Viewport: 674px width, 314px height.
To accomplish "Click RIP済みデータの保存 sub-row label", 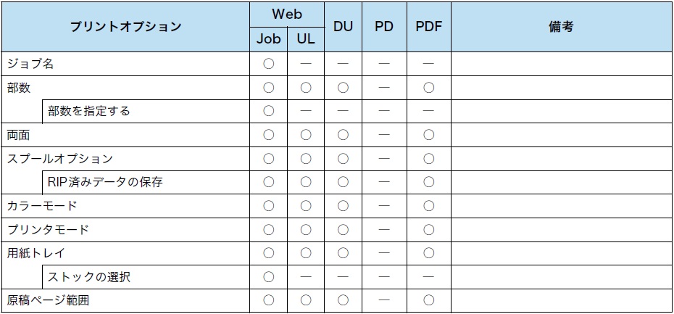I will (105, 182).
